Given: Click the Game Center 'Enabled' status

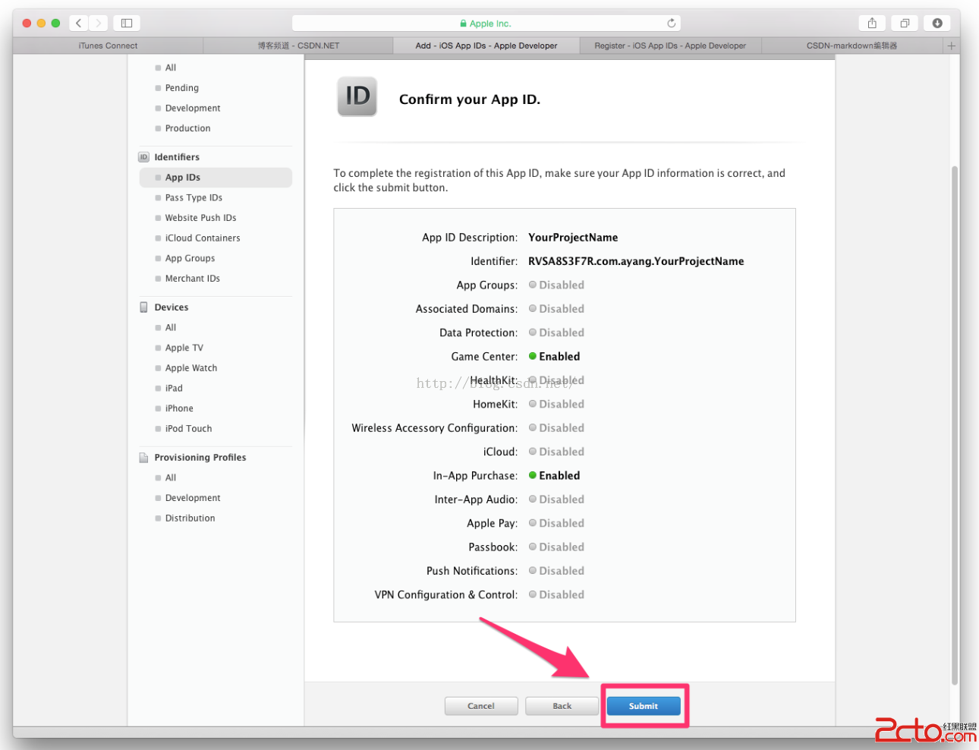Looking at the screenshot, I should click(x=559, y=357).
